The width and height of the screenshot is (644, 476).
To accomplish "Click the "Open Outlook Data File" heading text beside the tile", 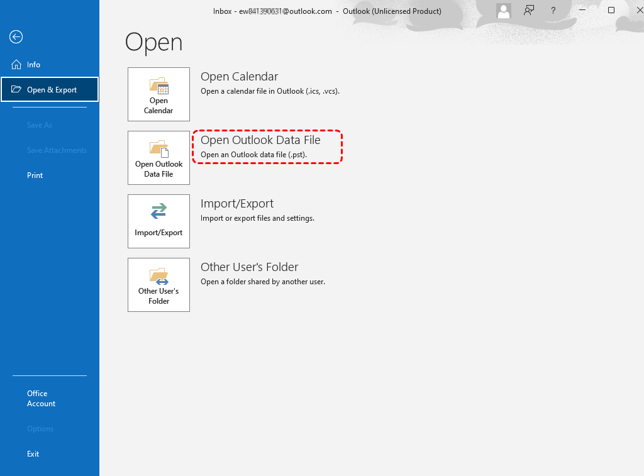I will click(260, 140).
